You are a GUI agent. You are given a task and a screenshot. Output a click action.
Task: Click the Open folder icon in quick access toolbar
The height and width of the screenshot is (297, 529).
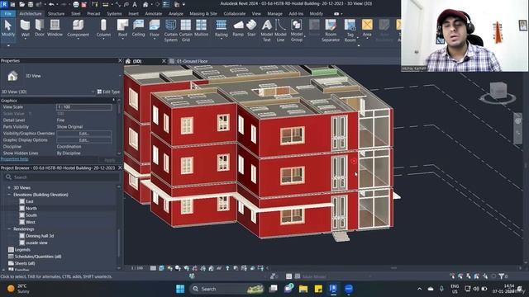pos(22,4)
